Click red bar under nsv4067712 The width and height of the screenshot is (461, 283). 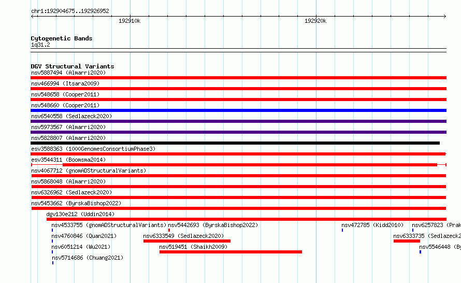[239, 176]
